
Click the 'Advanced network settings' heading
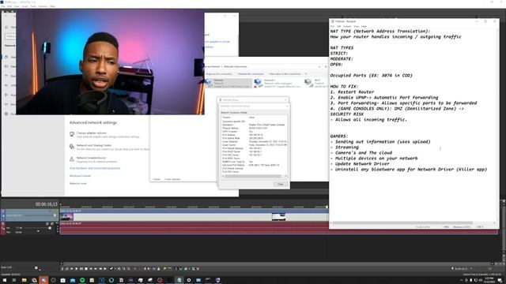click(x=93, y=123)
